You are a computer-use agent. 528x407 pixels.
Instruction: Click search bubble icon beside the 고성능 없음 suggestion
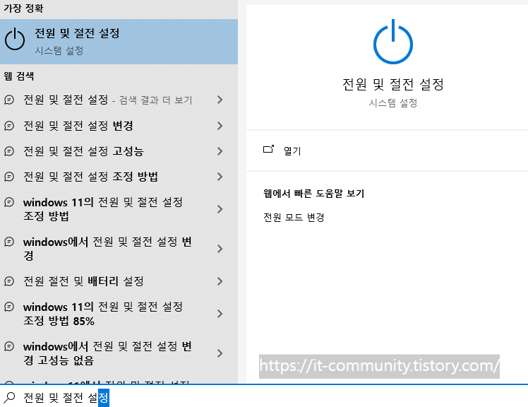[9, 346]
